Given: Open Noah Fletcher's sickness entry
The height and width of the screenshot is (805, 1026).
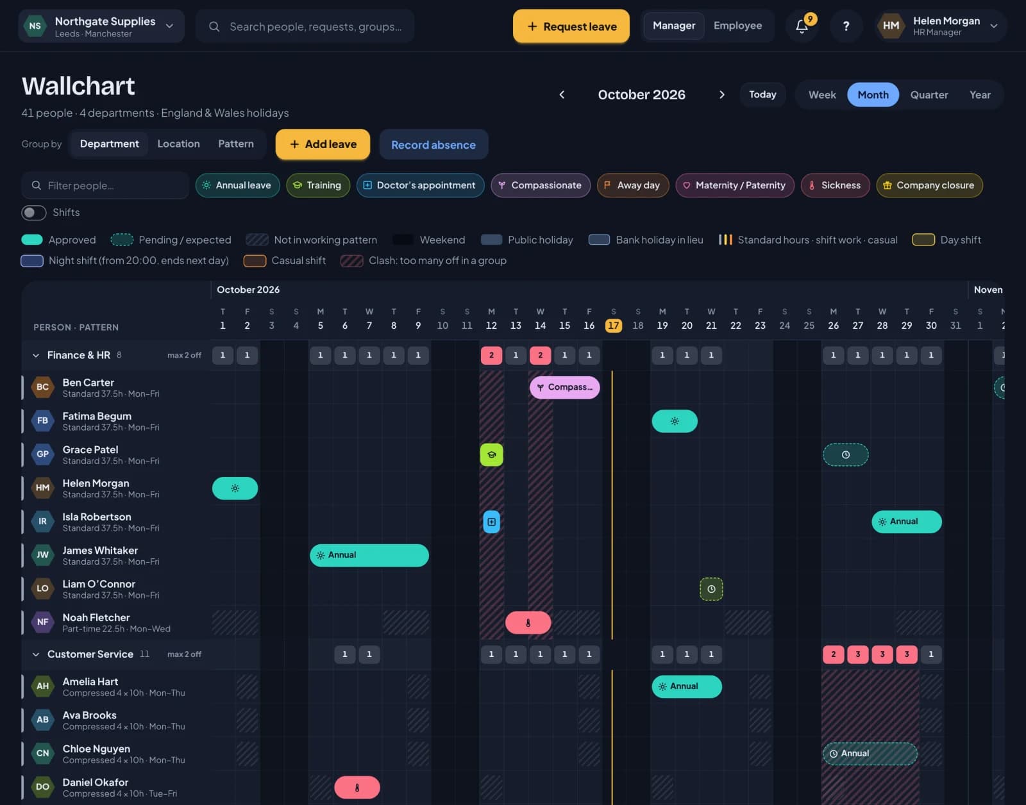Looking at the screenshot, I should 528,622.
